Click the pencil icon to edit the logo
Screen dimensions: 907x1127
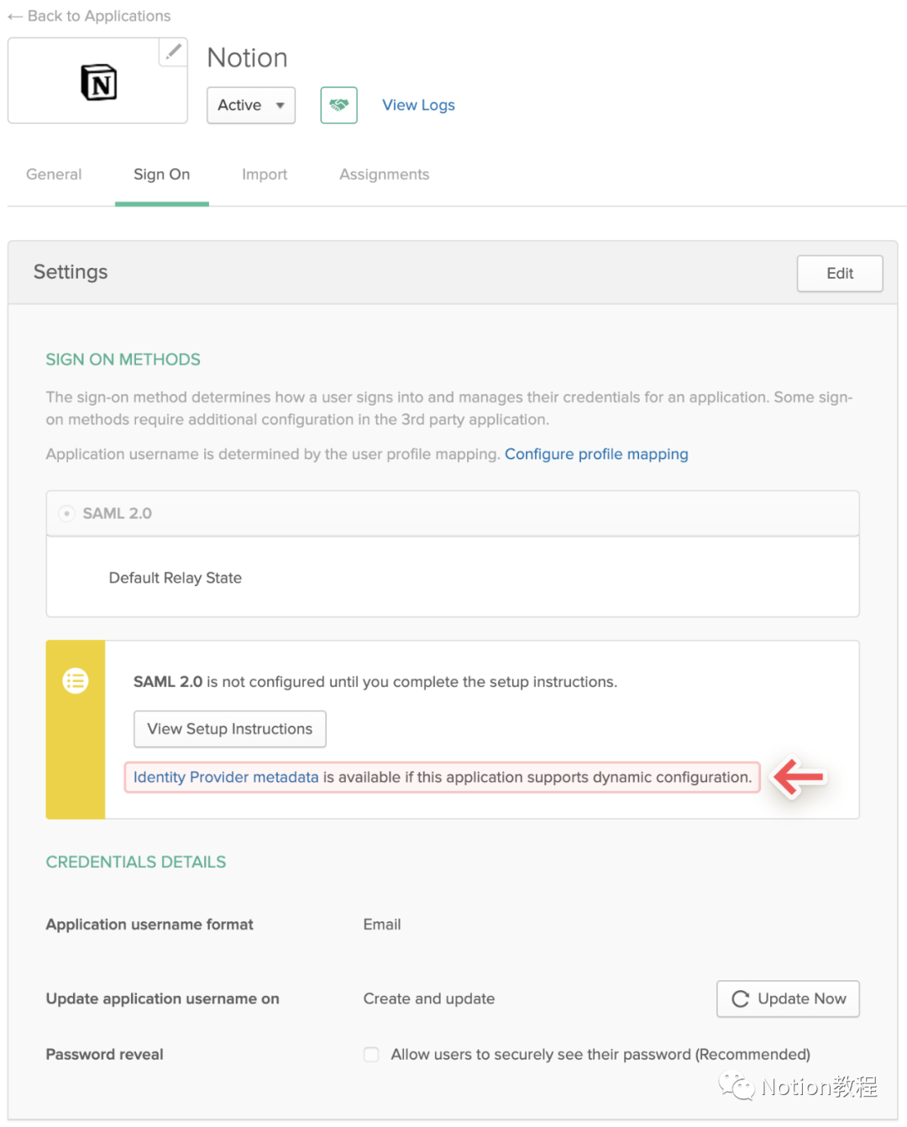(x=173, y=52)
